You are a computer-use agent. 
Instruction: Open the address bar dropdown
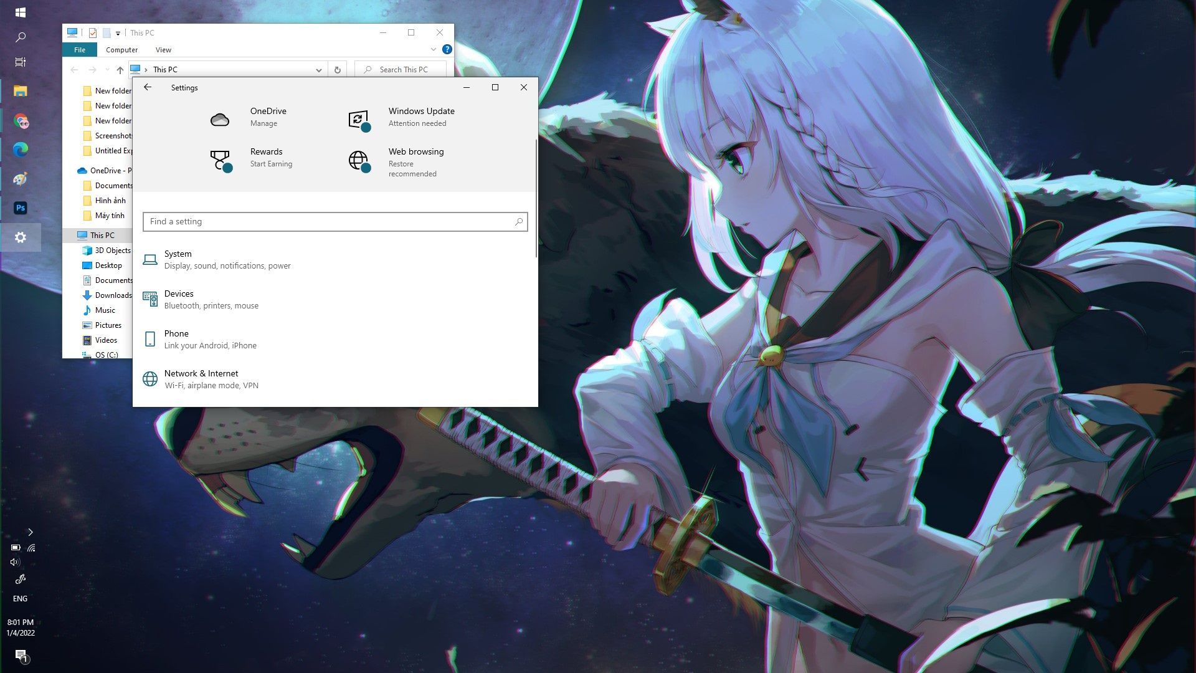click(x=319, y=69)
